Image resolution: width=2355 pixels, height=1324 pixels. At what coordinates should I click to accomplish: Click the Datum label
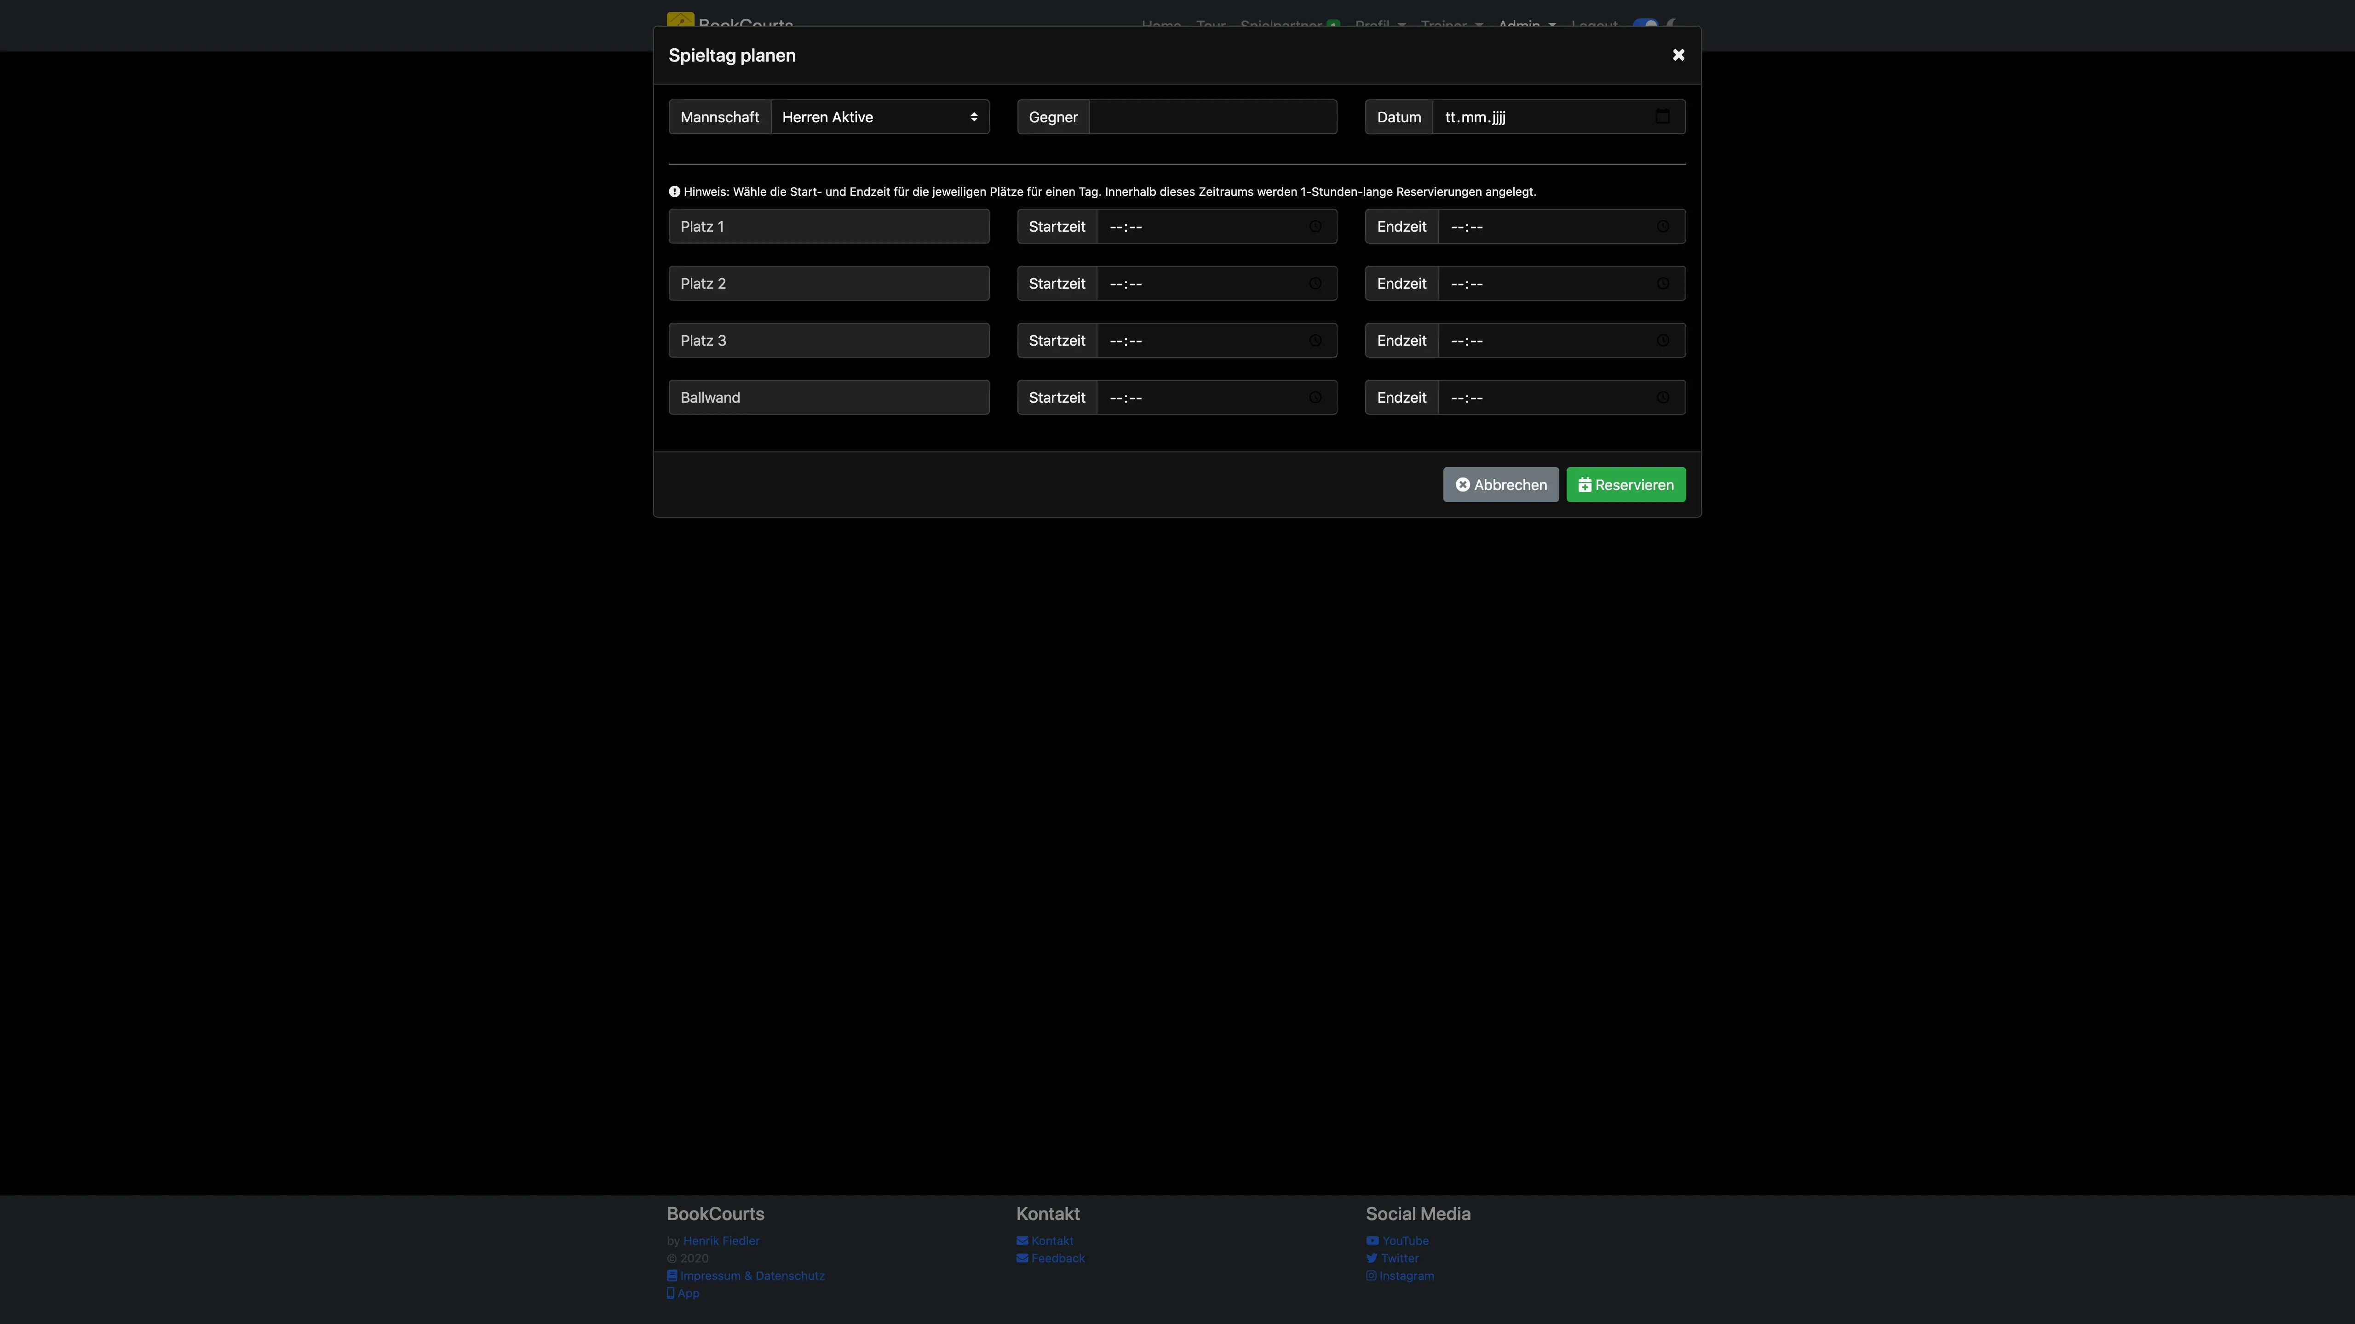point(1399,117)
